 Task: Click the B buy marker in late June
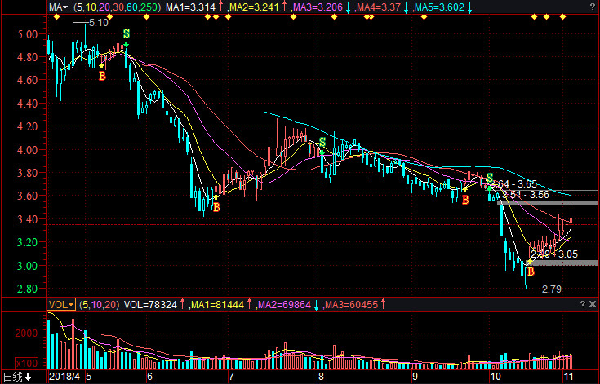click(x=216, y=208)
